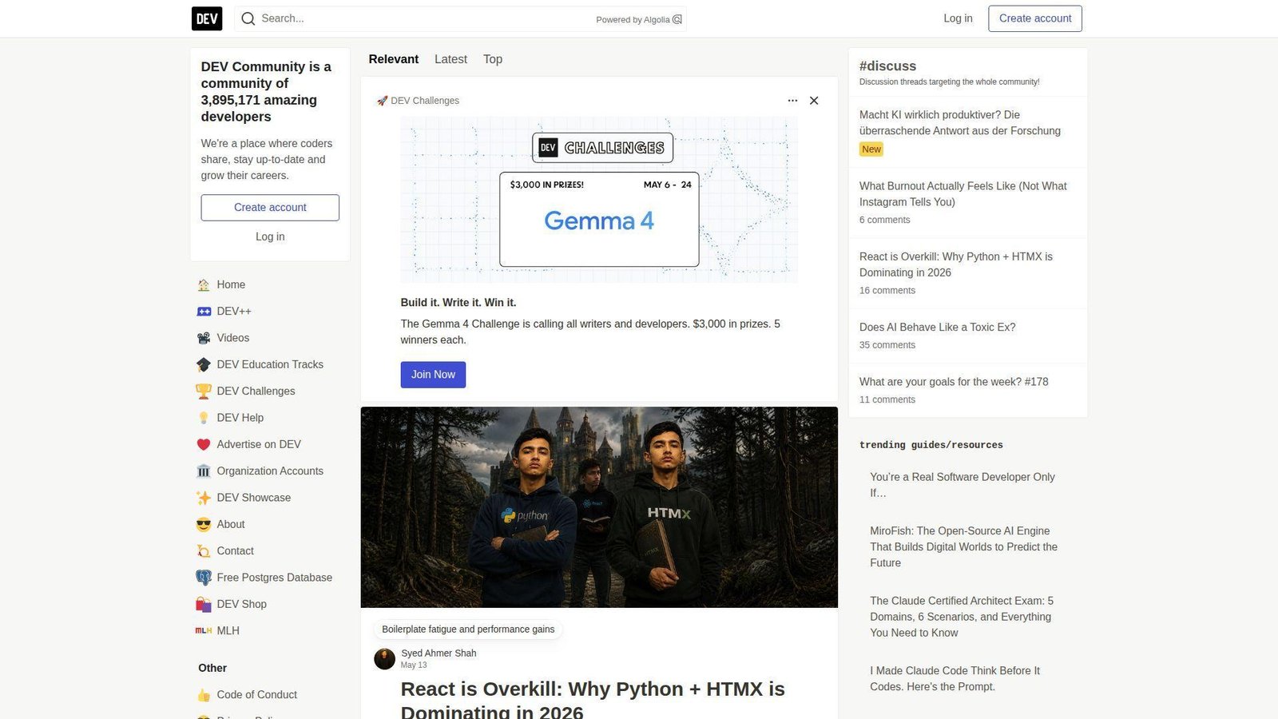Open 'Macht KI wirklich produktiver?' discussion

960,123
